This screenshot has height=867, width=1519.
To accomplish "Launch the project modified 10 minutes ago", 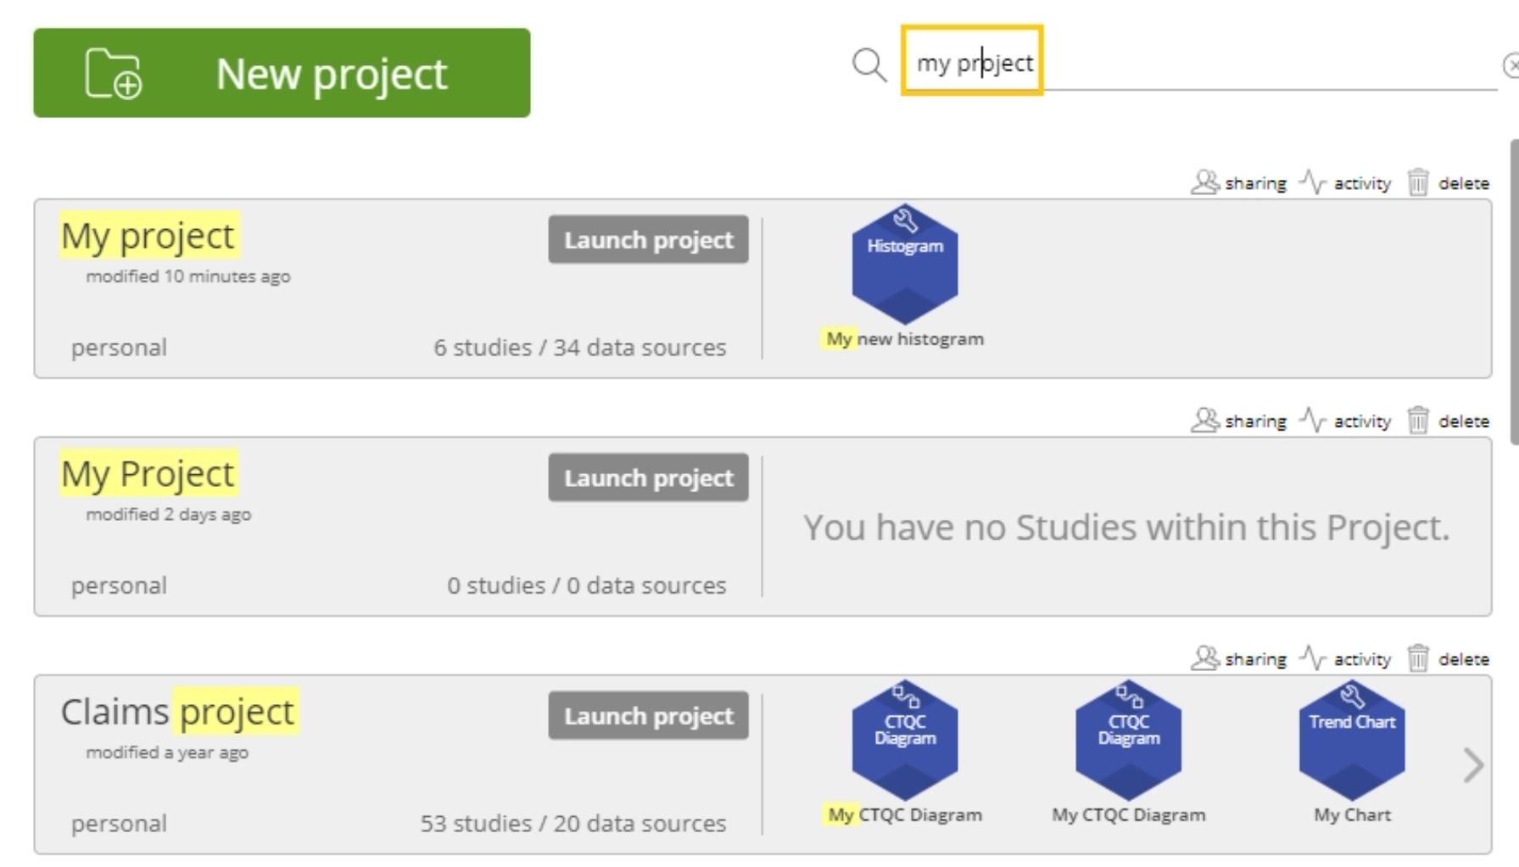I will coord(648,240).
